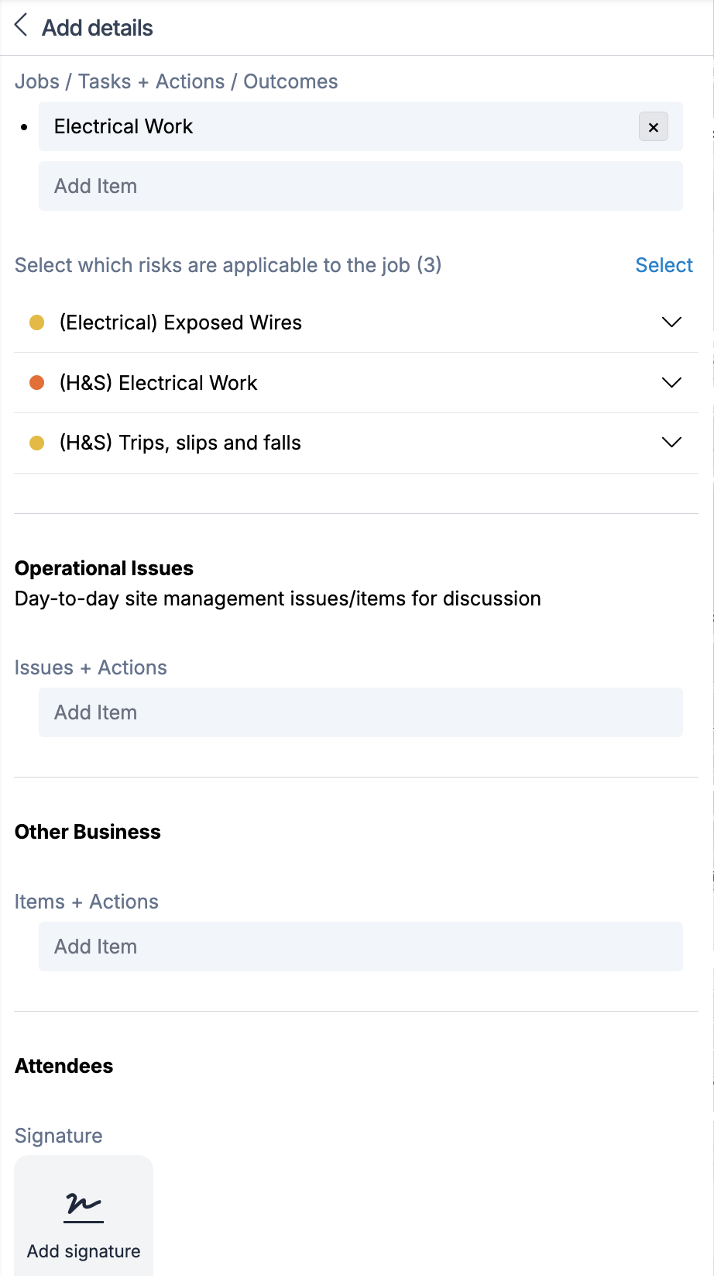Remove the Electrical Work item

(653, 127)
